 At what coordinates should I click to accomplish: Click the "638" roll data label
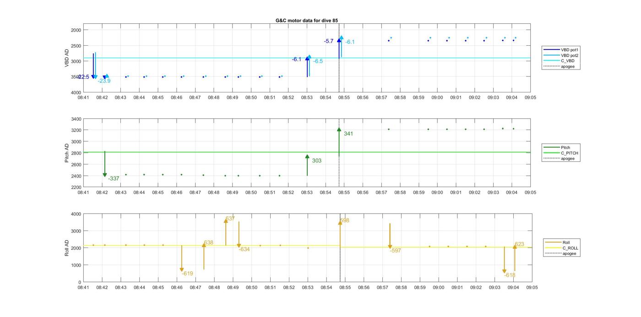tap(209, 243)
